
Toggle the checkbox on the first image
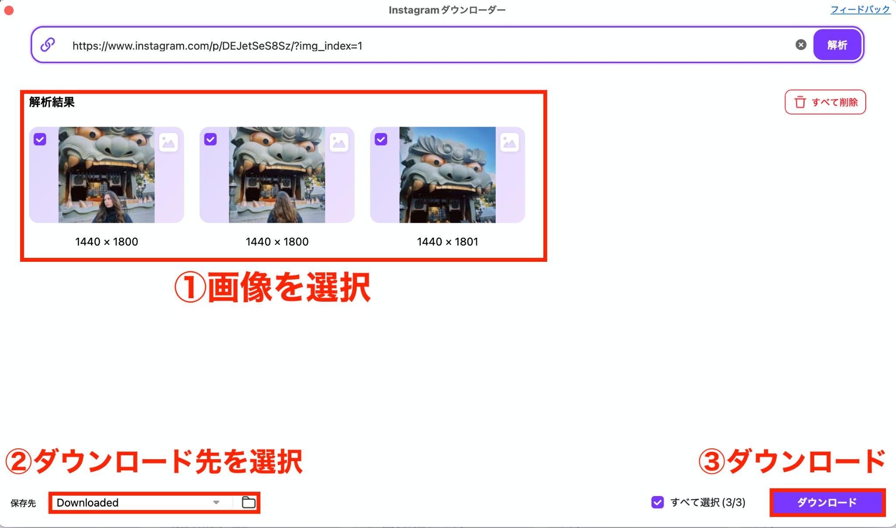pyautogui.click(x=40, y=140)
